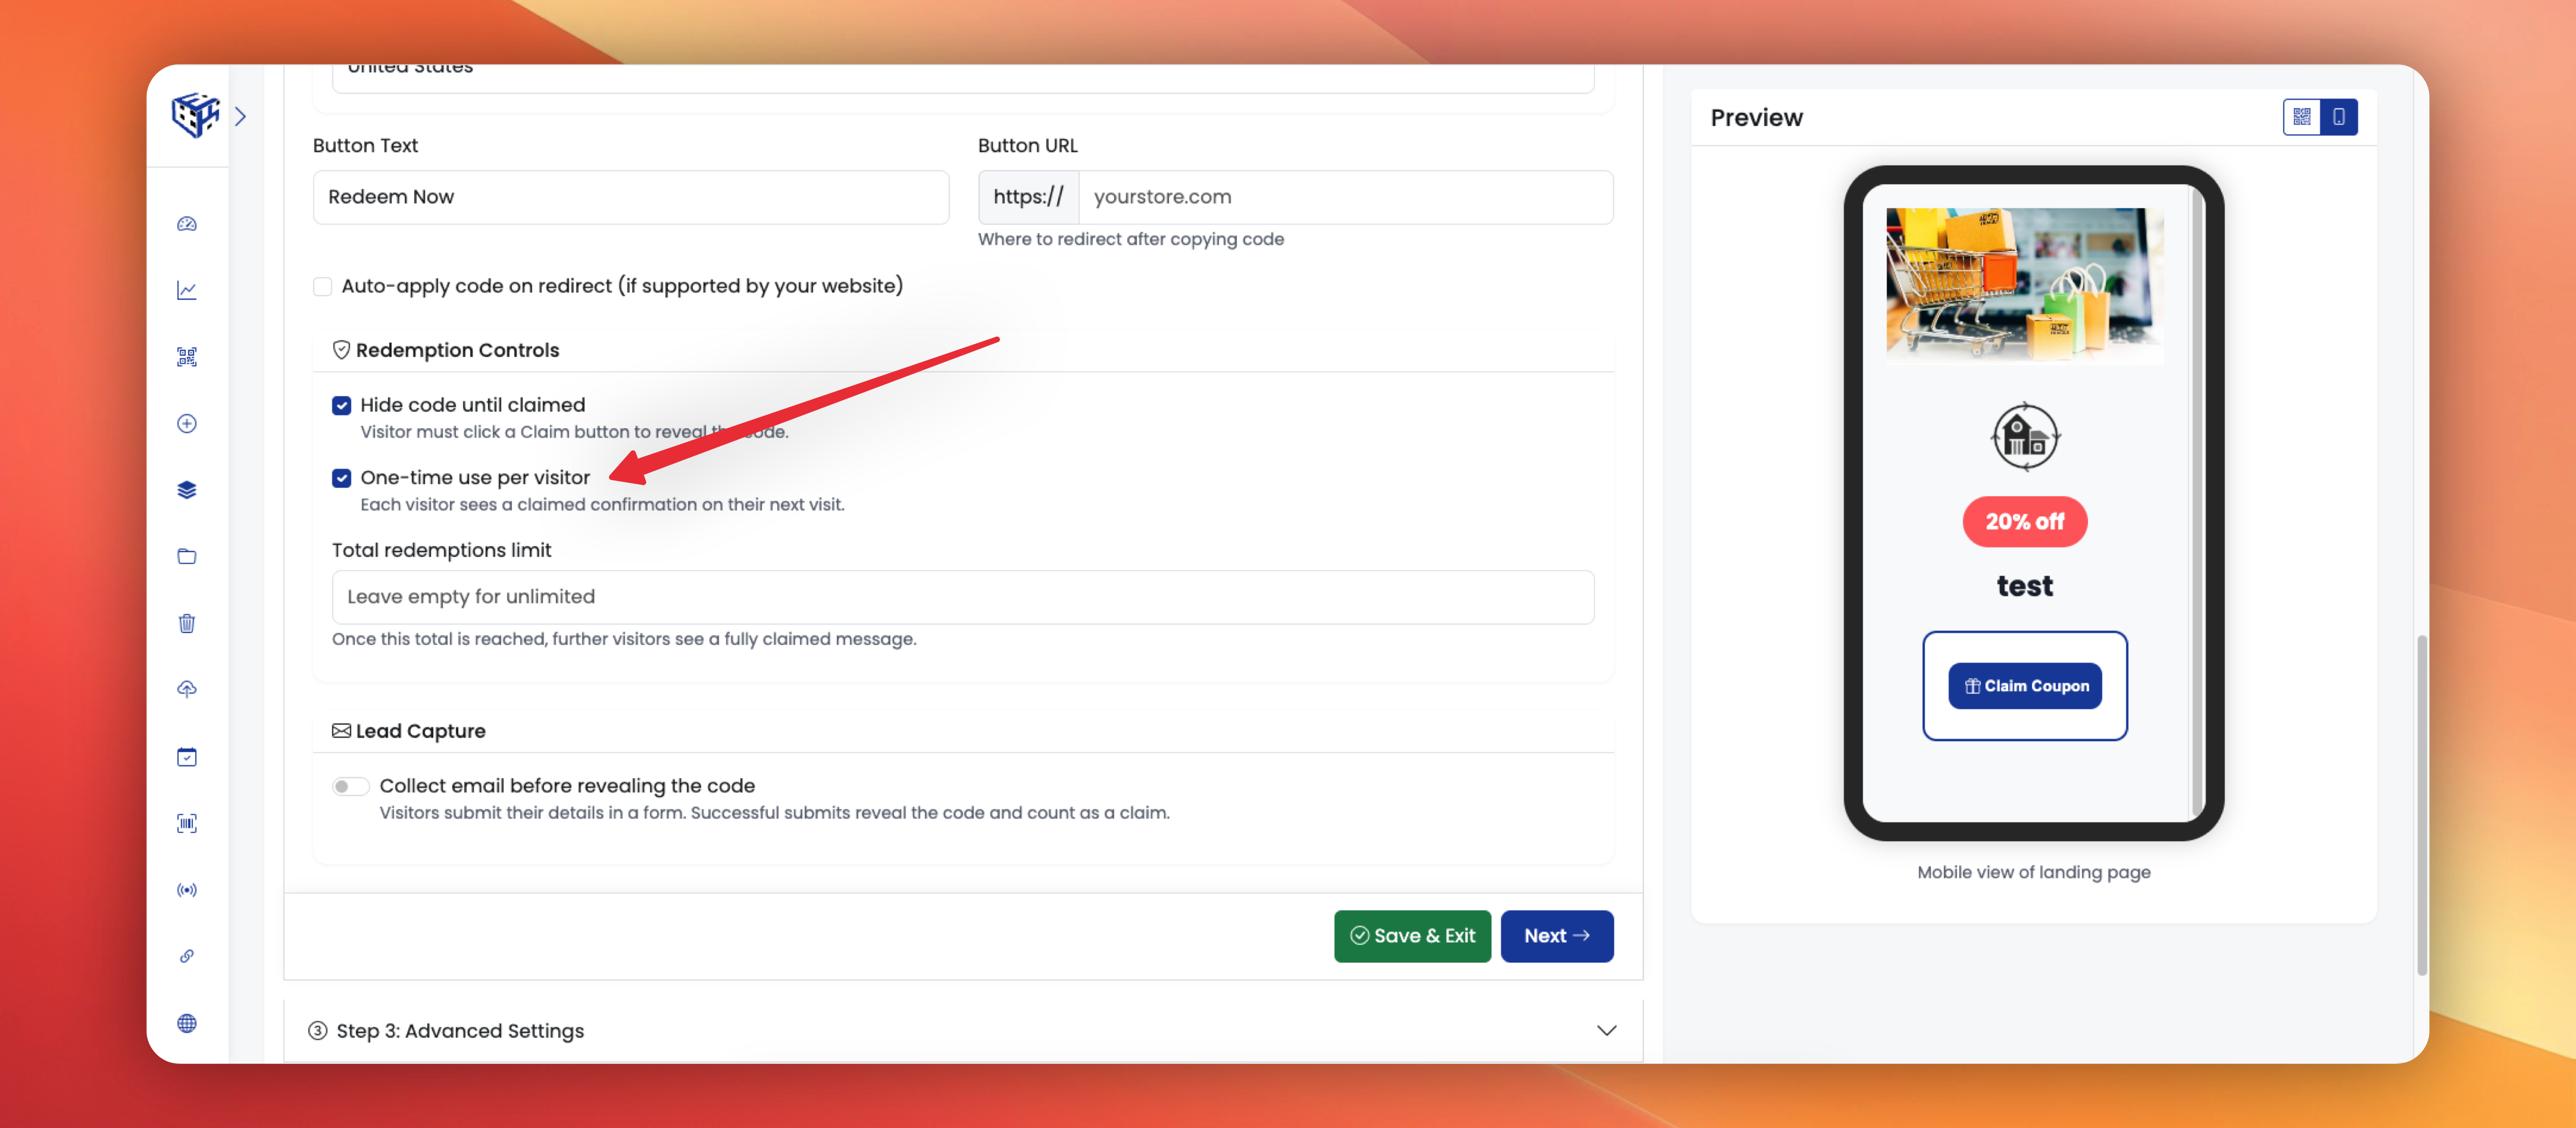The height and width of the screenshot is (1128, 2576).
Task: Click the QR codes sidebar icon
Action: pos(187,357)
